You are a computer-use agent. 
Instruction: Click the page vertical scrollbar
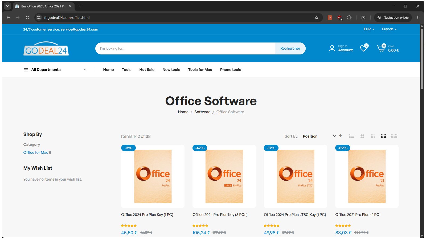pyautogui.click(x=422, y=59)
